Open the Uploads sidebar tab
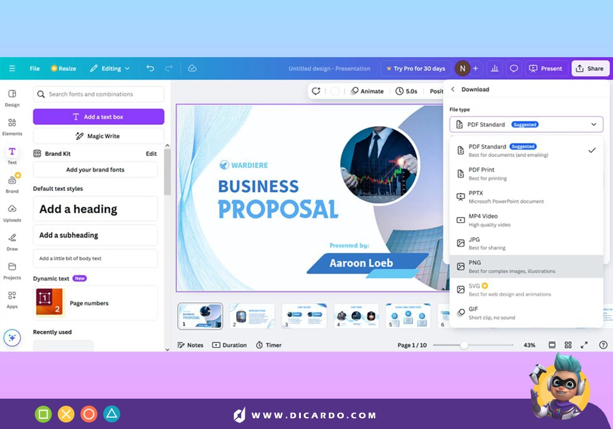613x429 pixels. [12, 214]
